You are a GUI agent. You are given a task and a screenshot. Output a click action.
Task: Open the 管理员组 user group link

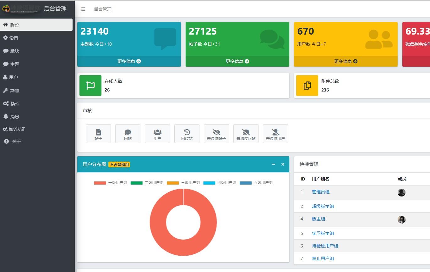(x=320, y=192)
